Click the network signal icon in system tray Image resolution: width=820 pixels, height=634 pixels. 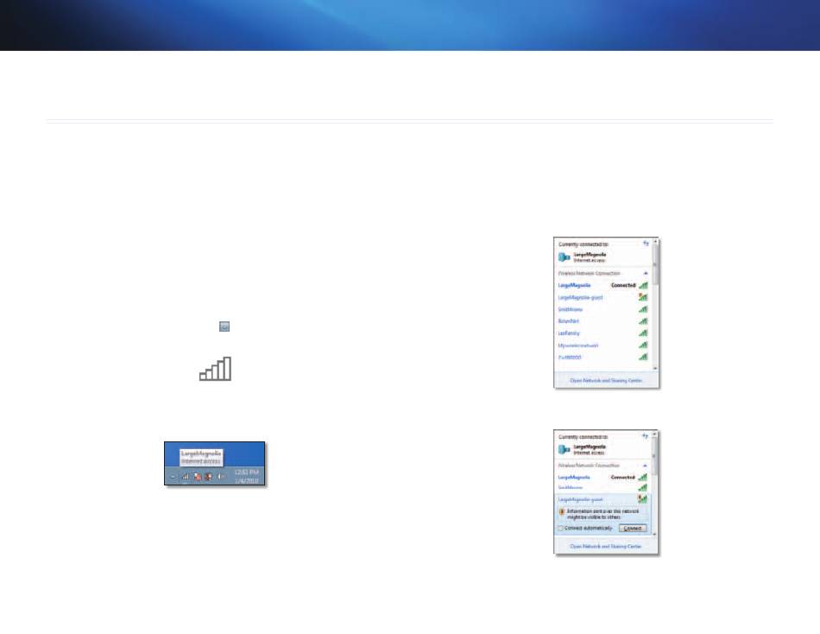[x=185, y=477]
